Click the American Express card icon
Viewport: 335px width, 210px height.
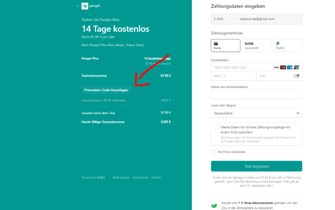[x=290, y=67]
